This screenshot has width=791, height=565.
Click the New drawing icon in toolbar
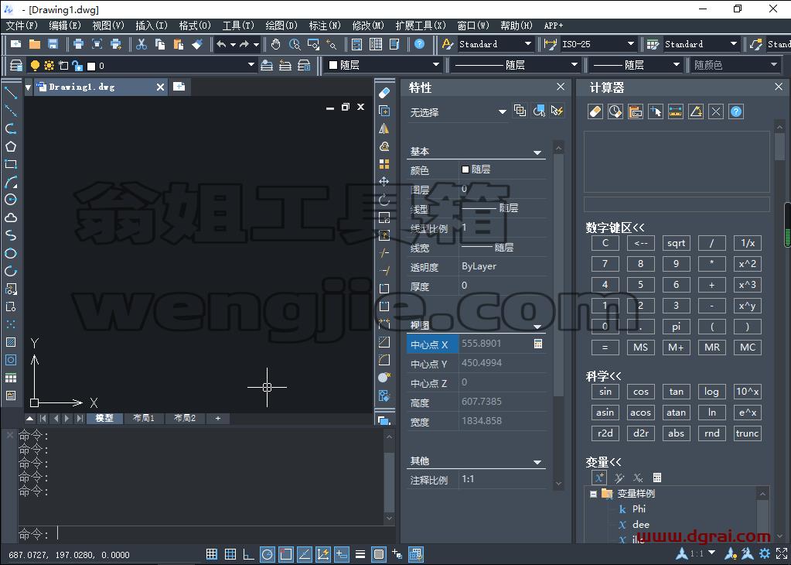tap(16, 44)
